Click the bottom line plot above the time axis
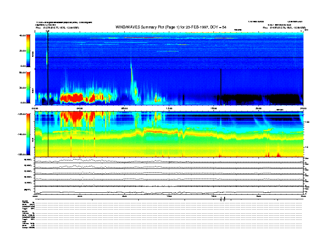Screen dimensions: 327x252 [x=169, y=191]
